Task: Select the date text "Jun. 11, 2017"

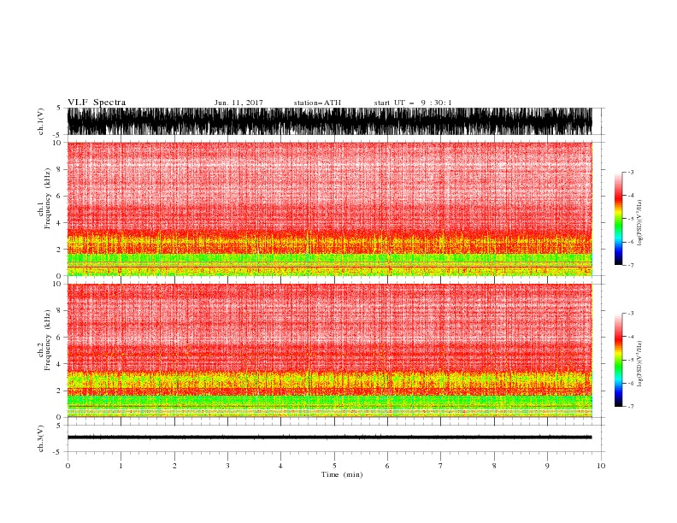Action: pyautogui.click(x=238, y=103)
